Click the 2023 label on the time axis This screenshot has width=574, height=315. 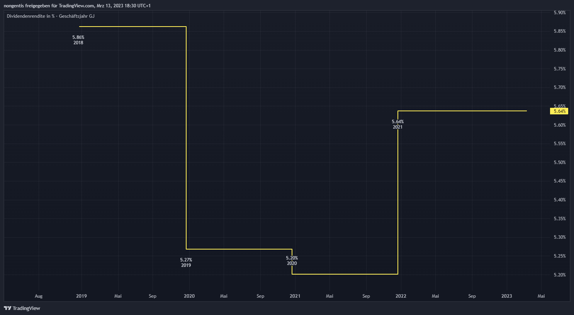pyautogui.click(x=506, y=296)
